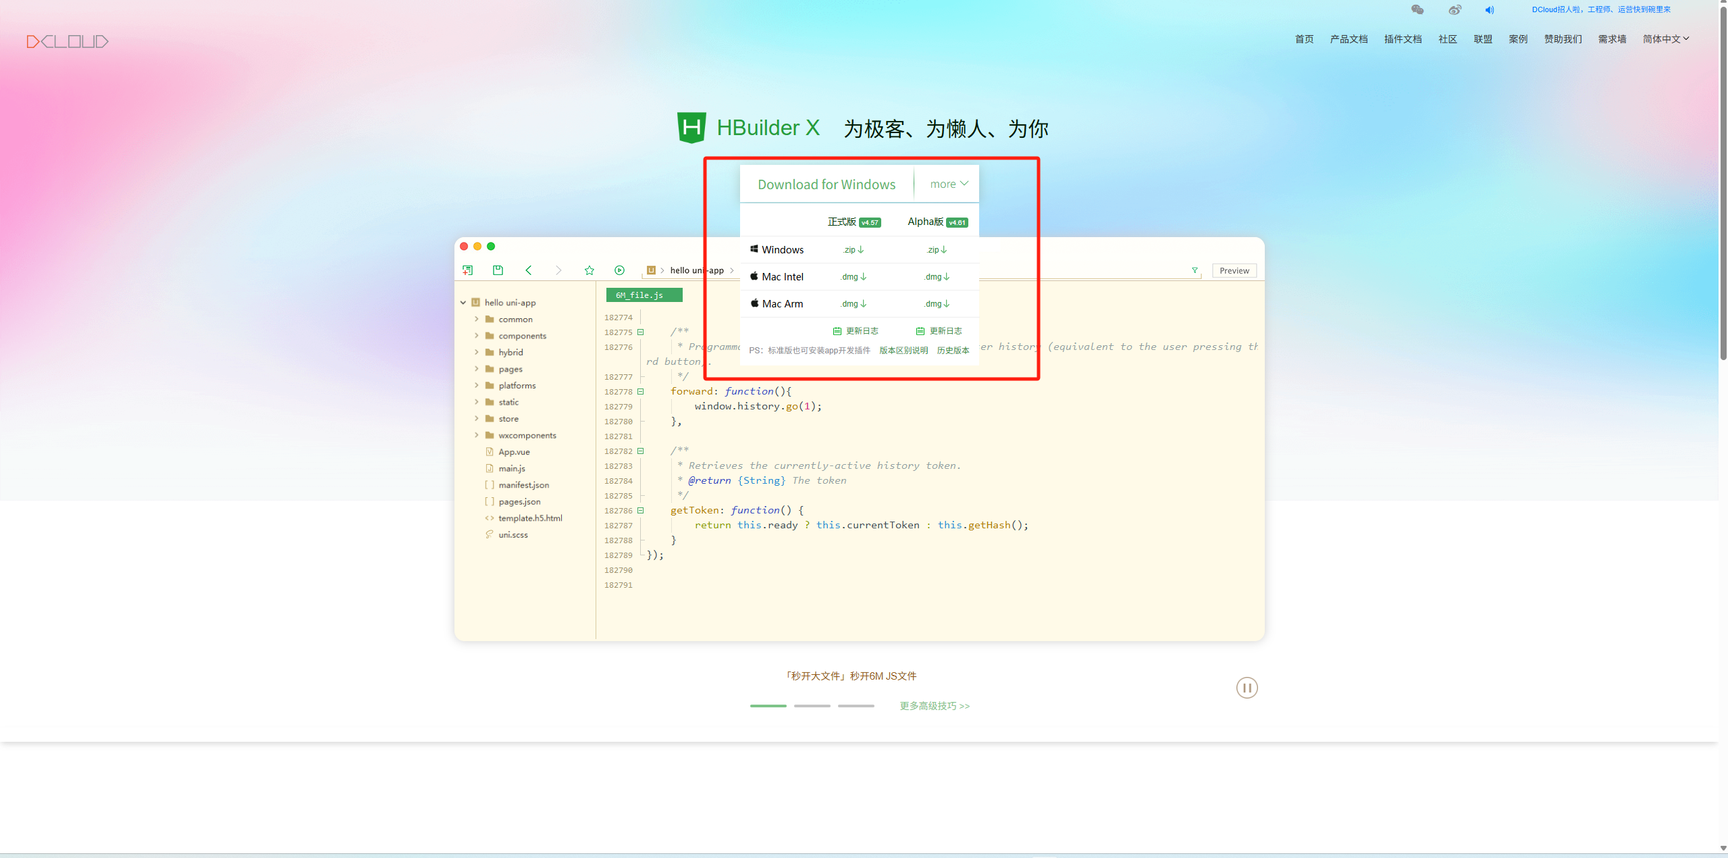Download Mac Arm Alpha版 .dmg

coord(937,304)
